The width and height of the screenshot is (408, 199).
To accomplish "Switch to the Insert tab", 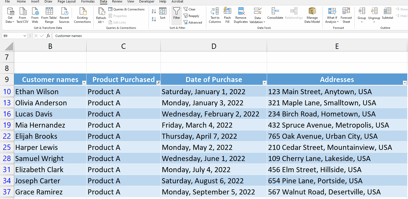I will click(x=35, y=2).
